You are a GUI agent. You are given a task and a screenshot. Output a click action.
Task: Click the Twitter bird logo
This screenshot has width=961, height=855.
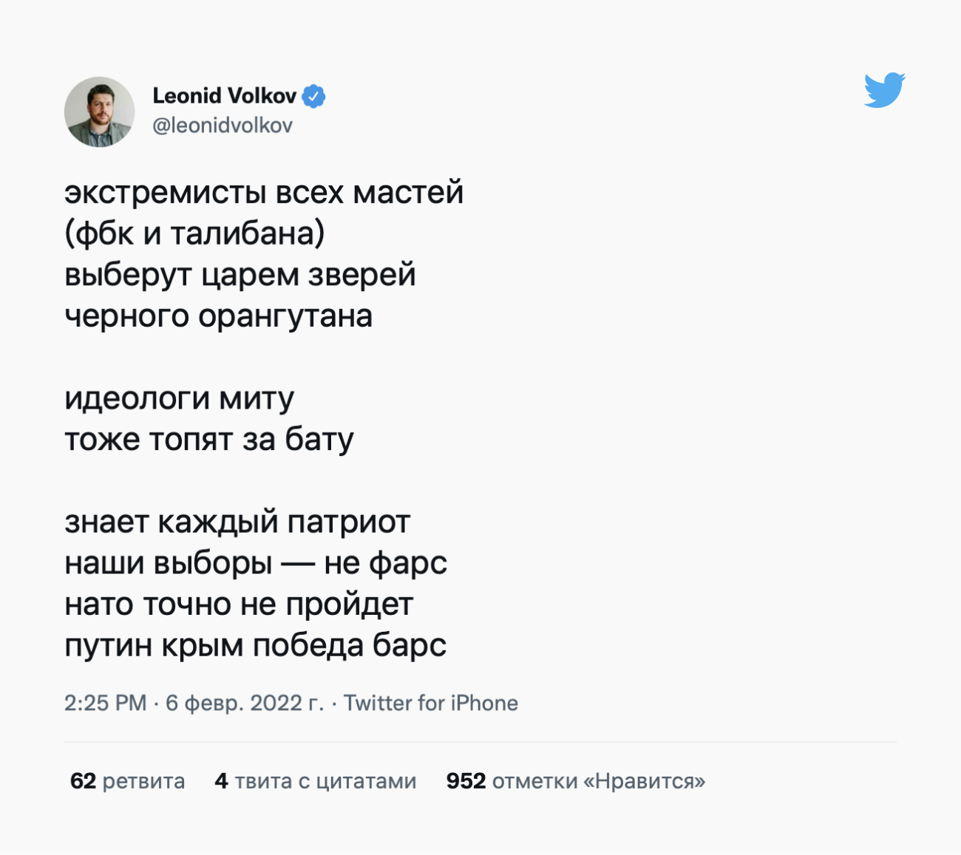pos(884,90)
